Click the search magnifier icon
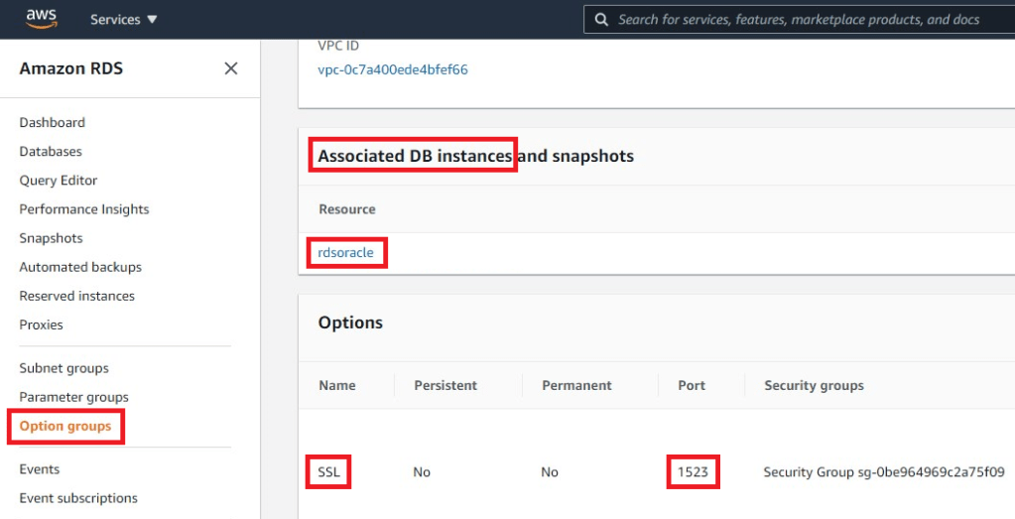This screenshot has width=1015, height=519. 601,20
